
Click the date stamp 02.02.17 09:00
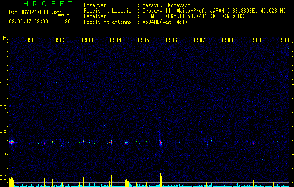pyautogui.click(x=29, y=22)
